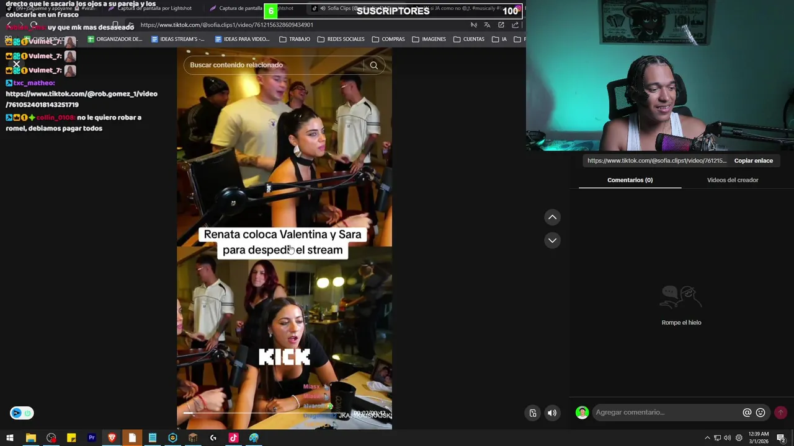Switch to Videos del creador tab

733,180
